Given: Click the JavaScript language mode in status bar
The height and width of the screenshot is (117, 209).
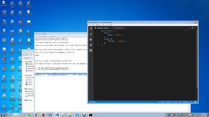Looking at the screenshot, I should pos(185,102).
